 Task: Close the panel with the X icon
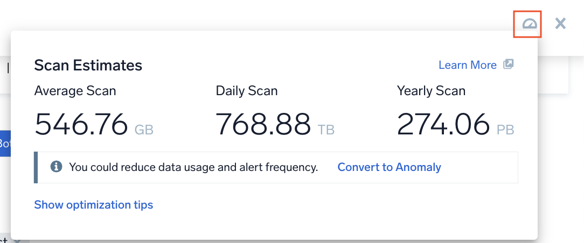(x=560, y=23)
